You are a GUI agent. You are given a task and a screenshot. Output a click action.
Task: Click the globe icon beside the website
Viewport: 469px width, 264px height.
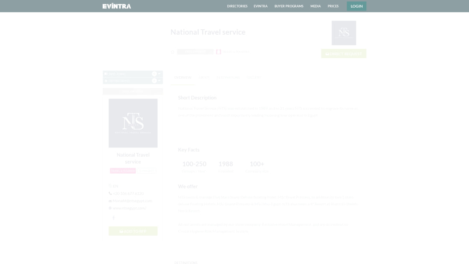pos(110,208)
